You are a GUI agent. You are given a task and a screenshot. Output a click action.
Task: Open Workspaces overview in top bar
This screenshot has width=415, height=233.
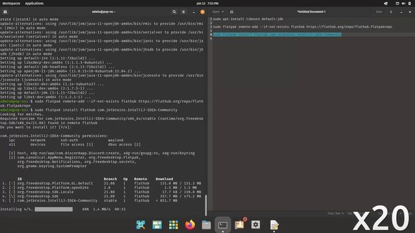11,3
